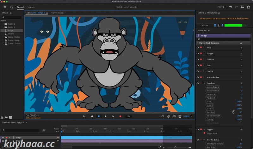Screen dimensions: 253x149
Task: Click the Photoshop import icon in Project panel
Action: click(10, 117)
